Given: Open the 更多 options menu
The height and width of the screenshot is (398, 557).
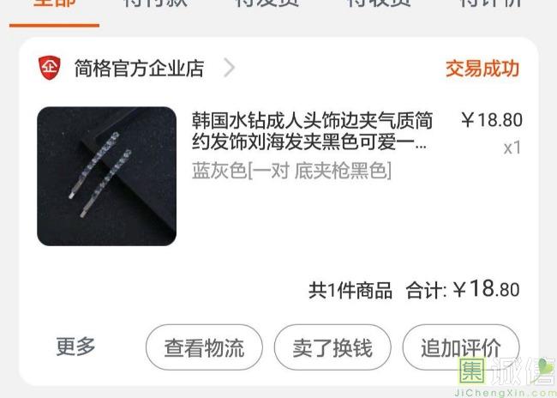Looking at the screenshot, I should click(x=75, y=347).
